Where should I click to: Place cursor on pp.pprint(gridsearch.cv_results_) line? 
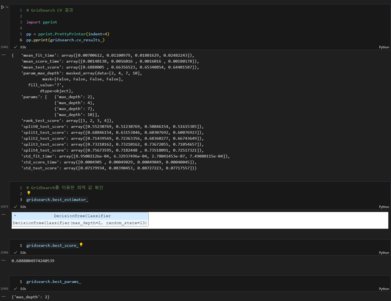tap(65, 40)
